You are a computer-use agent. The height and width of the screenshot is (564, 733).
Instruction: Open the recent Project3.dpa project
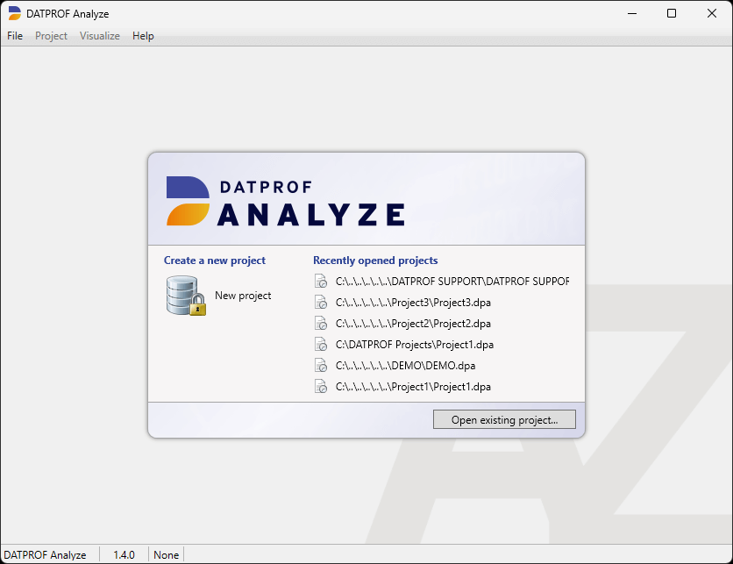pos(413,302)
